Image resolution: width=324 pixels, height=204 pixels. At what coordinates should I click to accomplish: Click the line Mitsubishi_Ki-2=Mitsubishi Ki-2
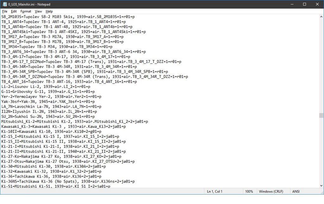tap(75, 122)
